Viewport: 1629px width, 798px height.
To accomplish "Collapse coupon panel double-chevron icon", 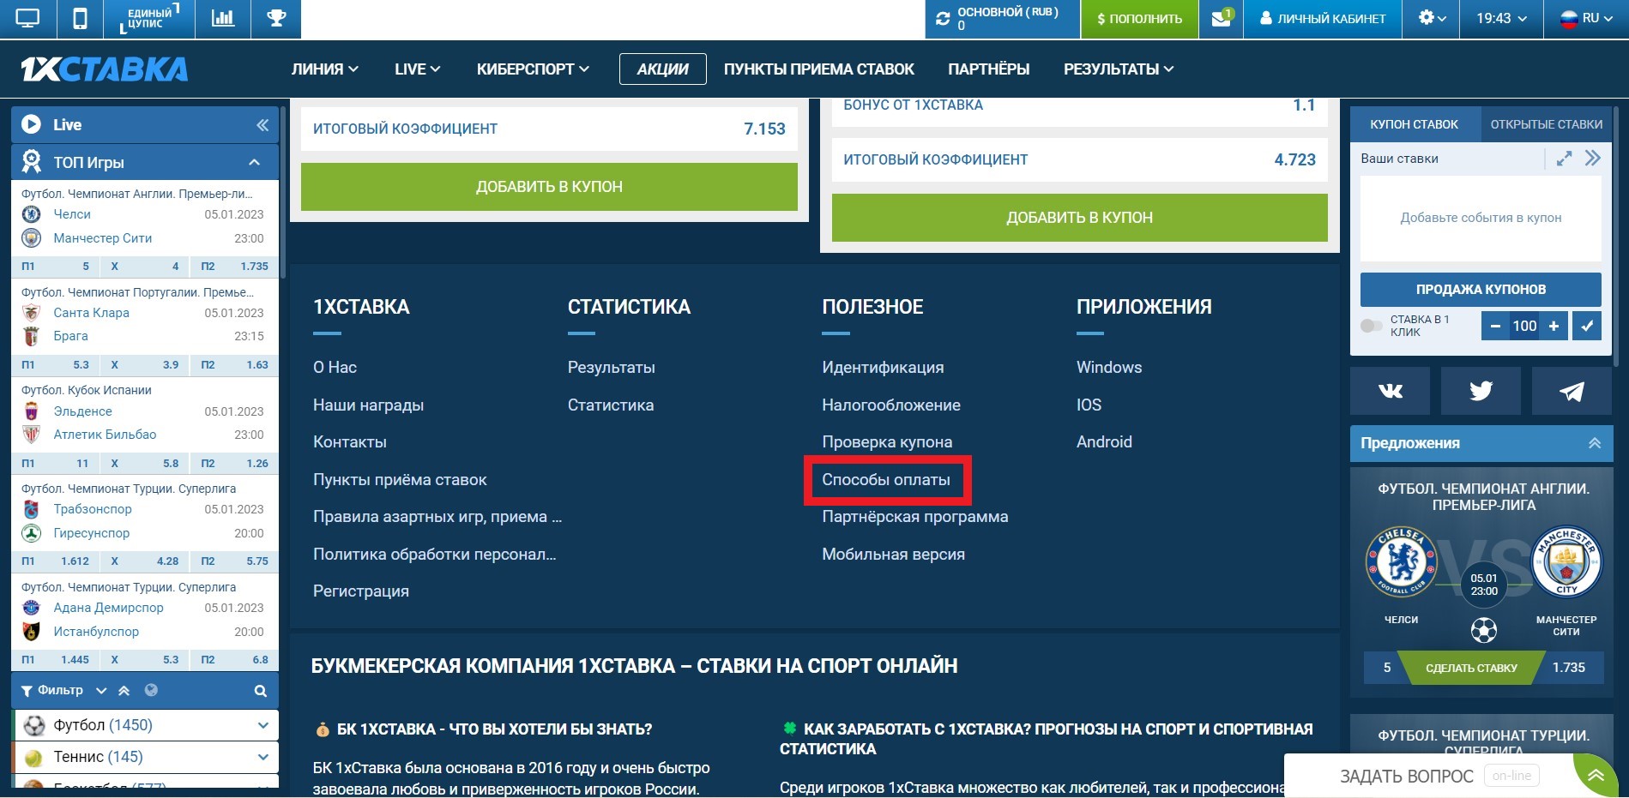I will click(x=1593, y=159).
